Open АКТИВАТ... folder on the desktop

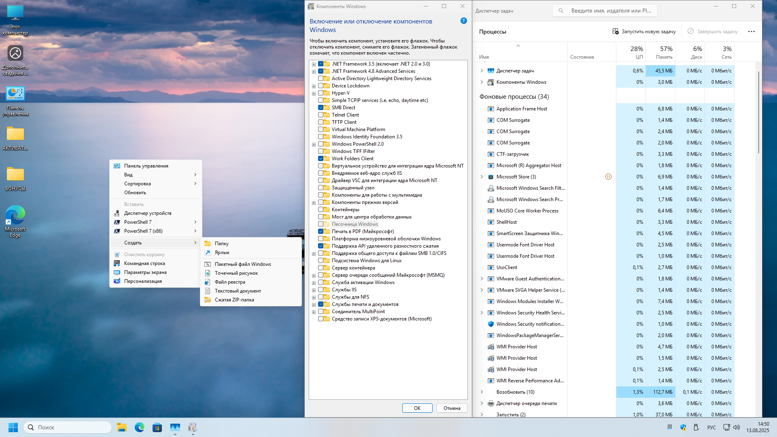pyautogui.click(x=15, y=138)
